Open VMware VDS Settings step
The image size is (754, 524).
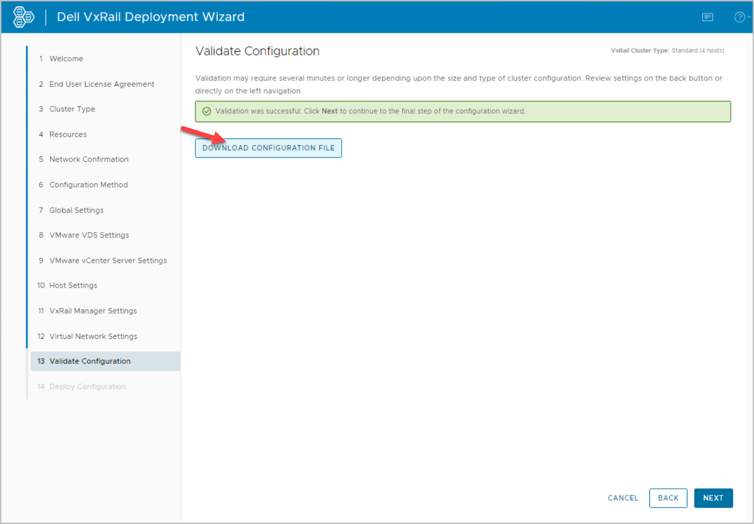(x=89, y=235)
